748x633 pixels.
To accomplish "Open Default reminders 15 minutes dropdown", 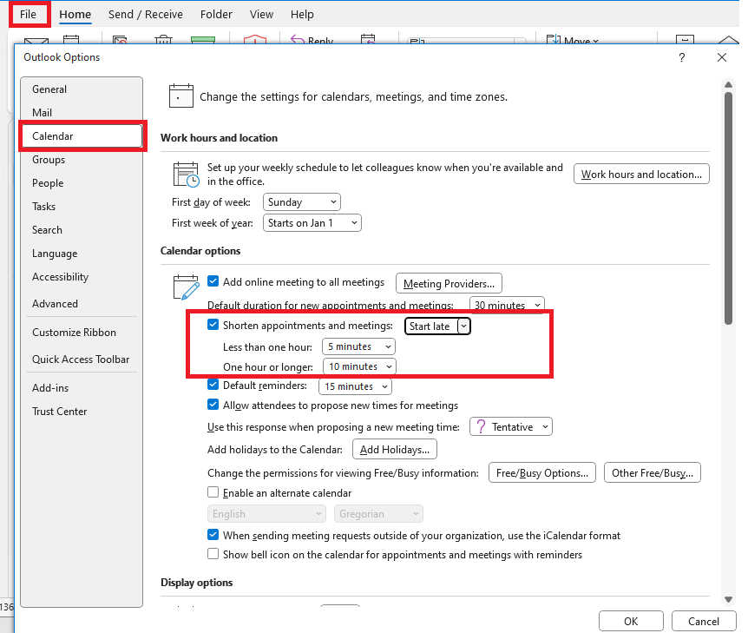I will click(x=356, y=386).
